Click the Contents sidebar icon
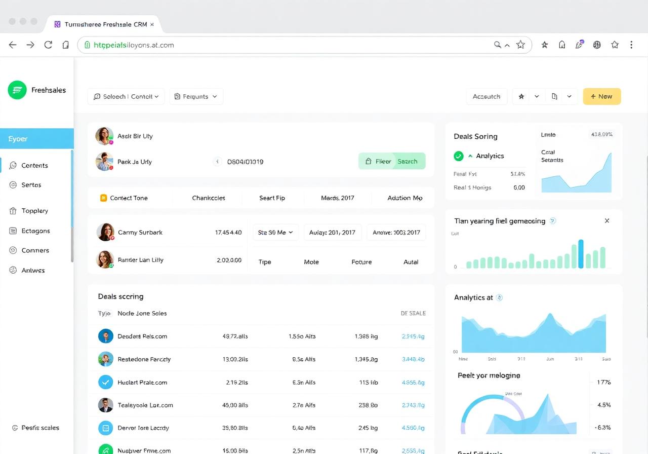648x454 pixels. pos(13,165)
